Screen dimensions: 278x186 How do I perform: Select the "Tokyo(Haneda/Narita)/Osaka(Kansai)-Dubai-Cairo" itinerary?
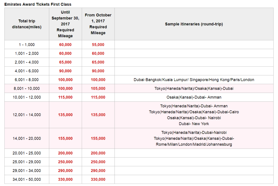tap(194, 112)
